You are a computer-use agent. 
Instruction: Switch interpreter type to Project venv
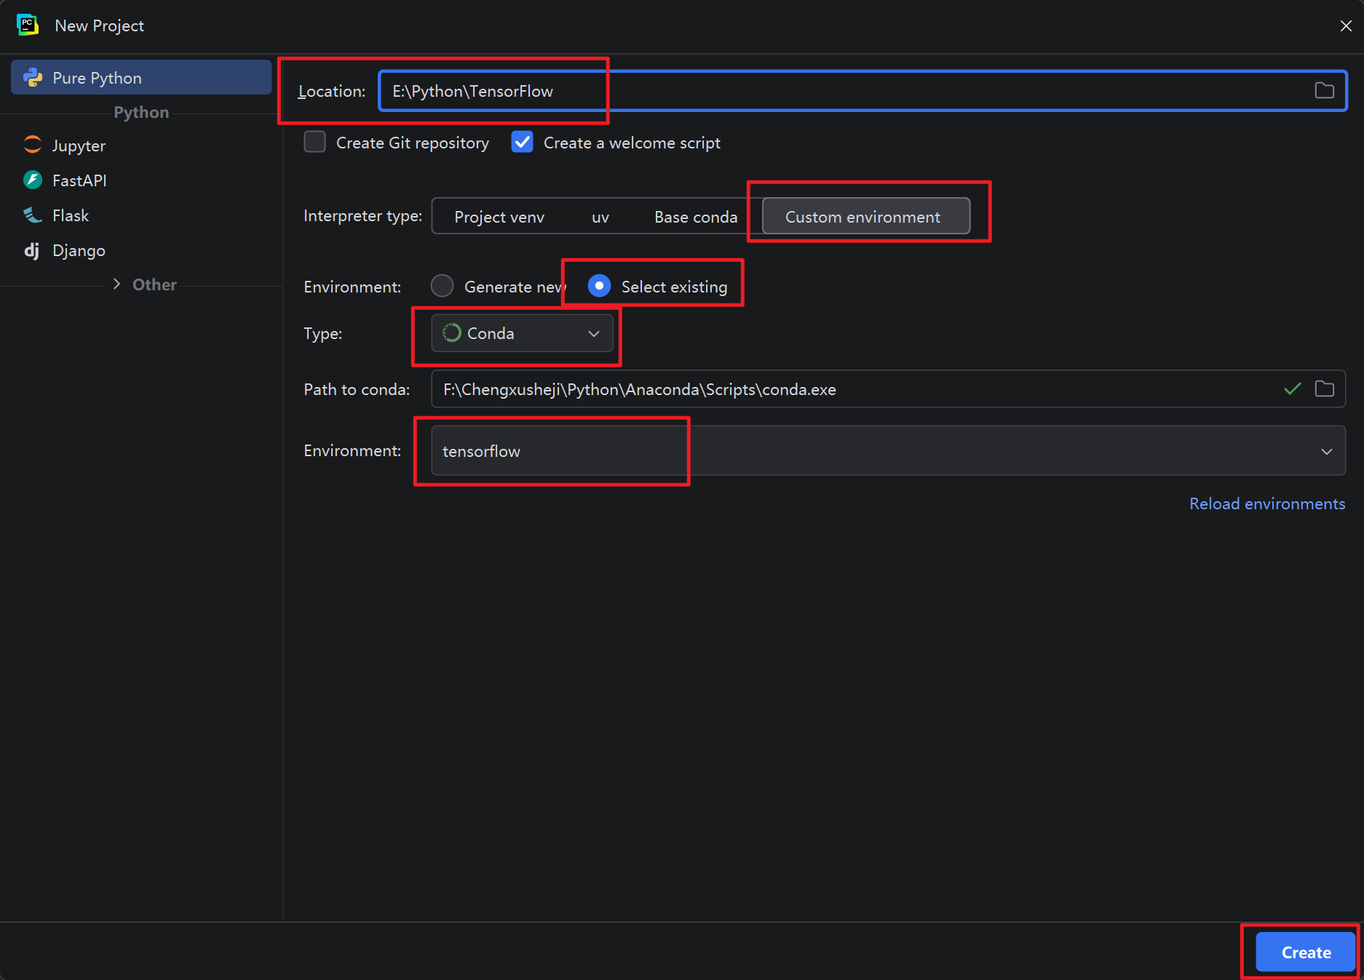[499, 217]
